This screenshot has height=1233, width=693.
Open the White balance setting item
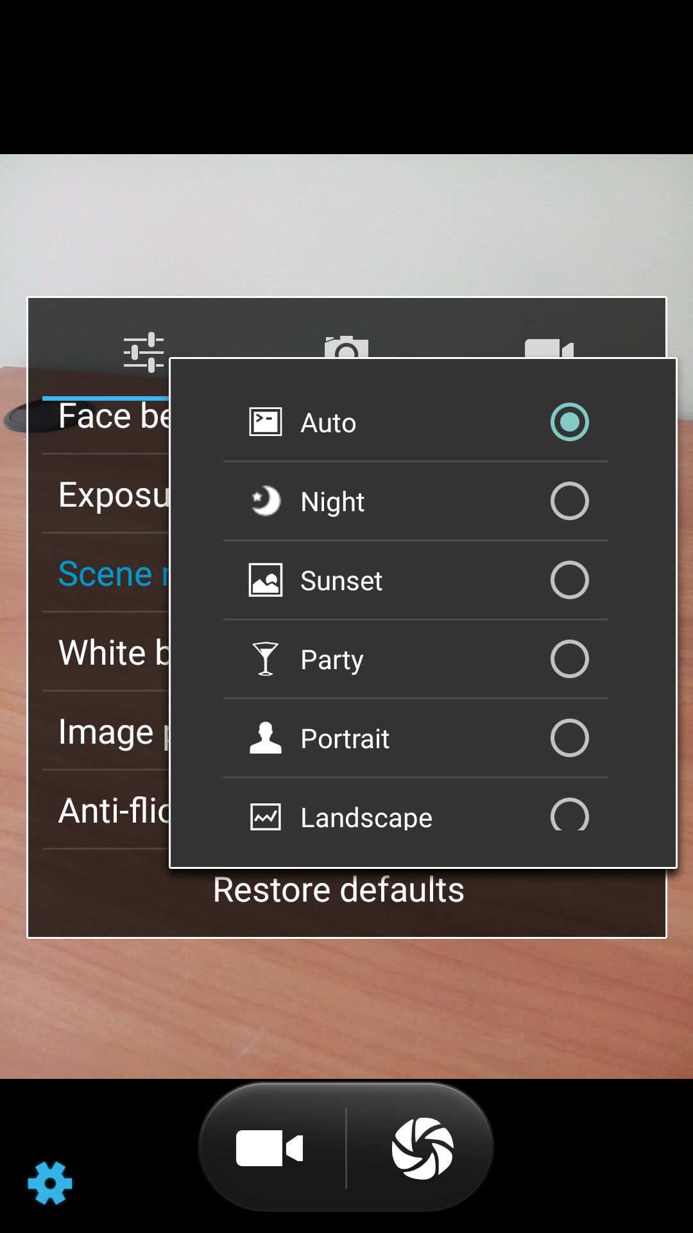point(106,652)
